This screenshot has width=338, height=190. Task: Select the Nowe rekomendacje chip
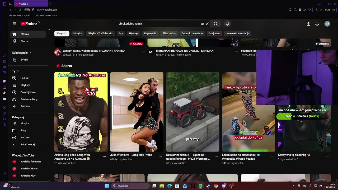(x=238, y=34)
